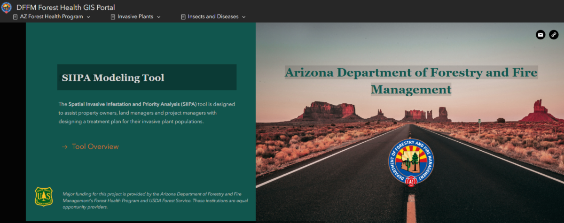Open the Insects and Diseases menu
This screenshot has height=223, width=564.
[x=213, y=17]
